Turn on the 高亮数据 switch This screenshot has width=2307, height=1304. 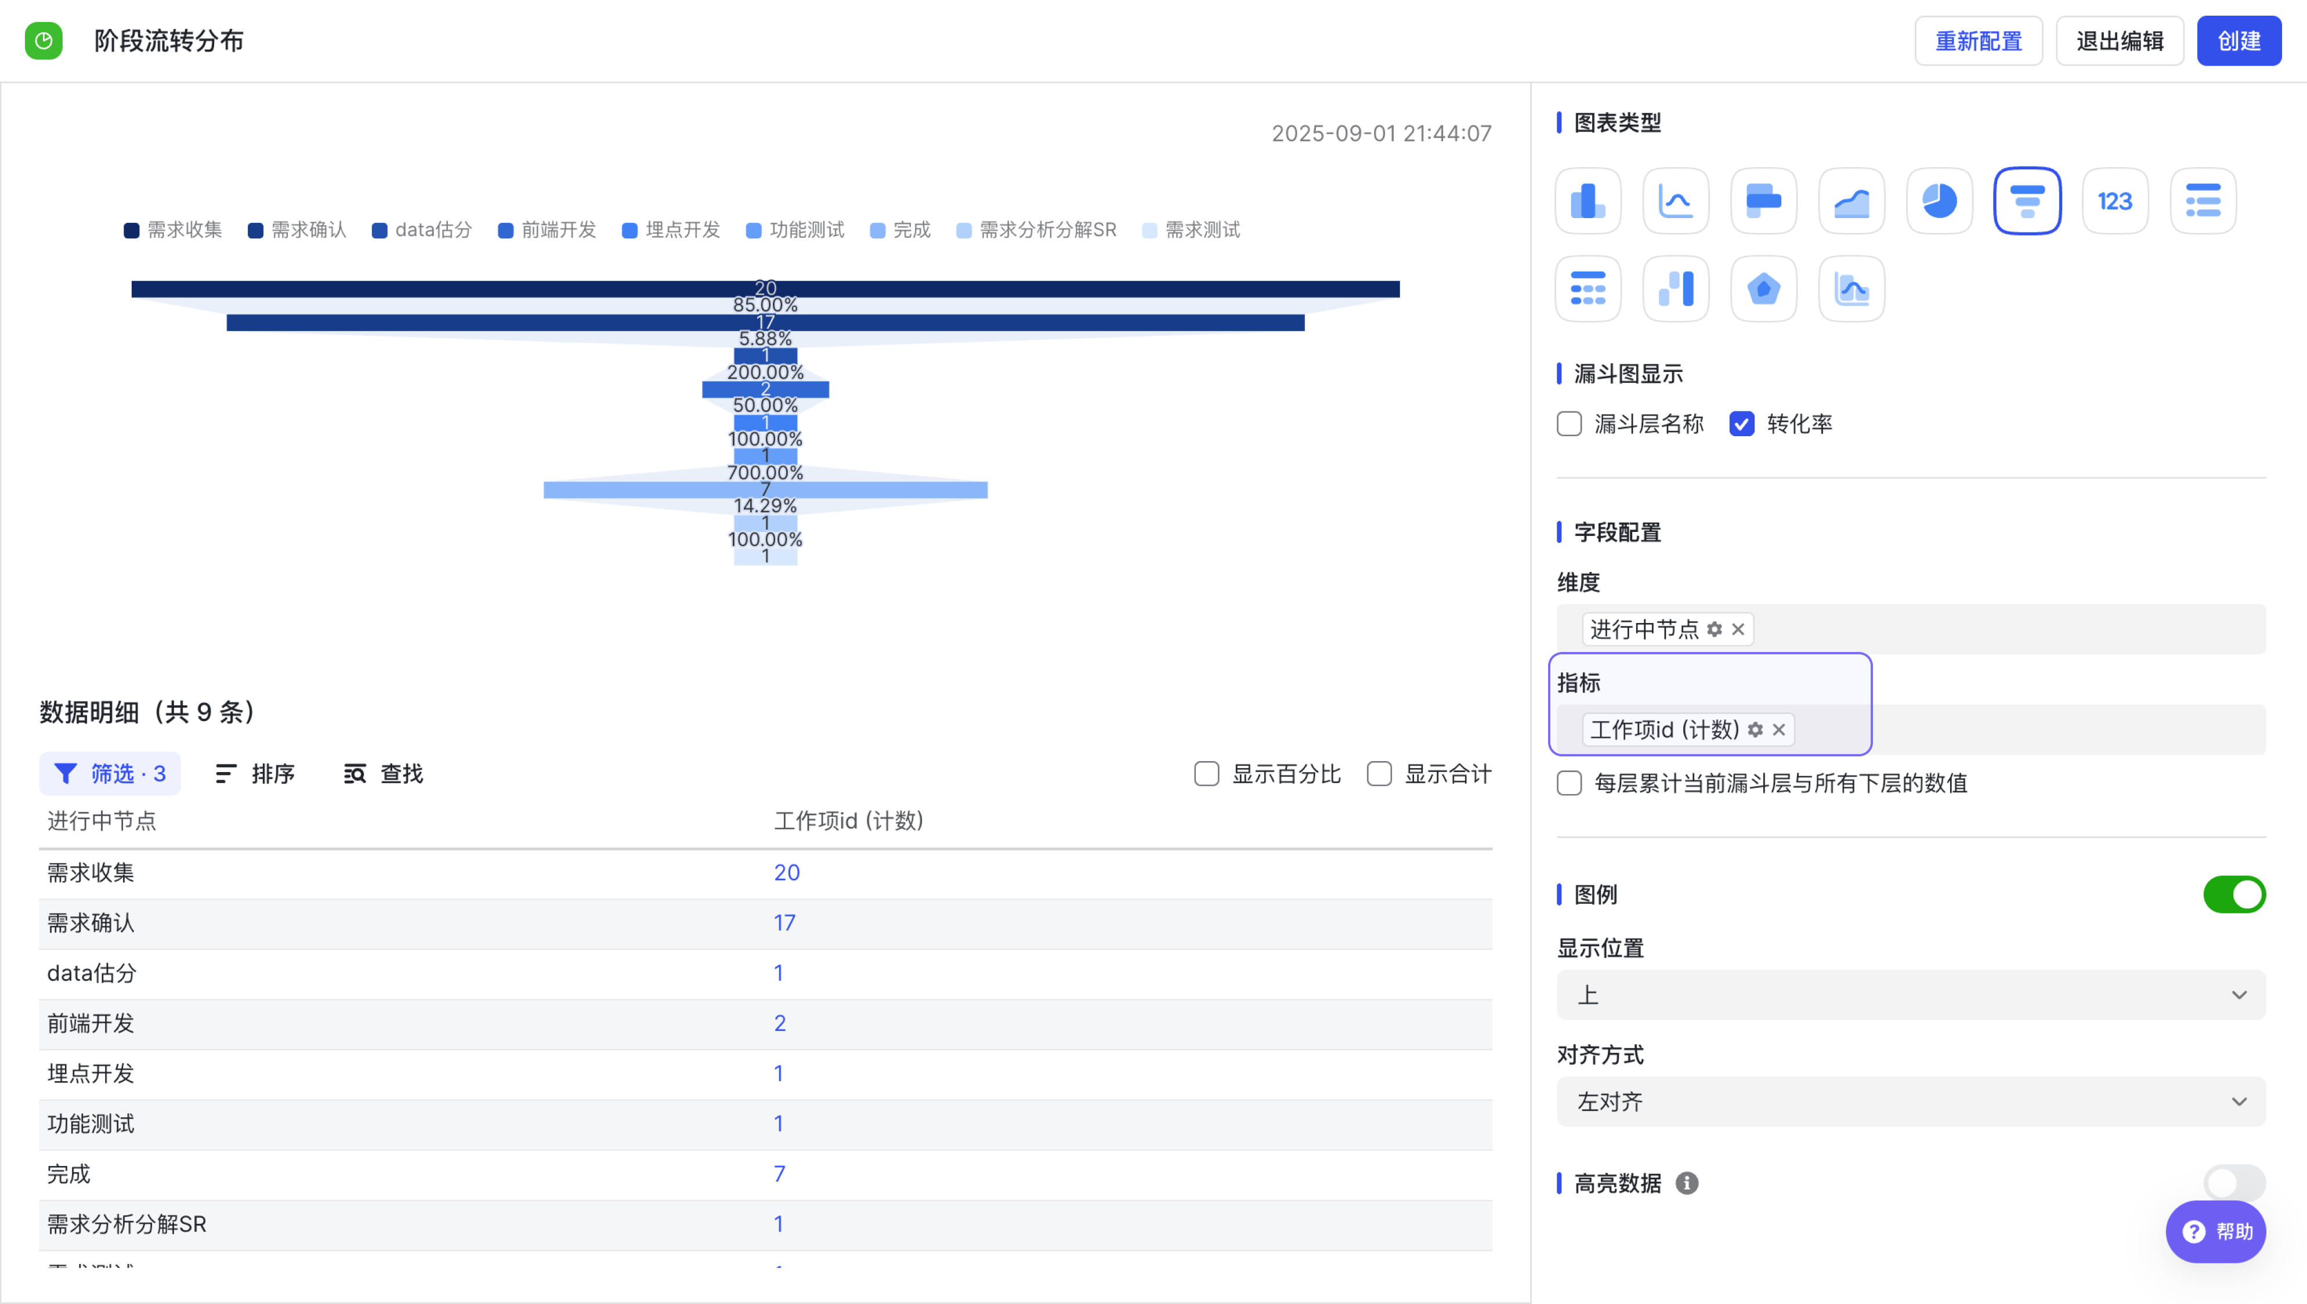pyautogui.click(x=2234, y=1183)
